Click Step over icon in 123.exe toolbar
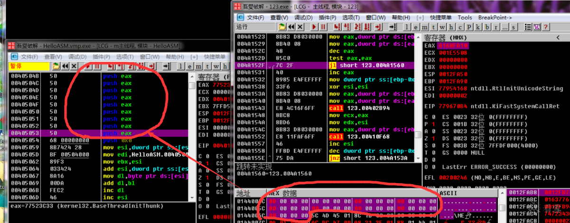The width and height of the screenshot is (570, 223). click(346, 27)
